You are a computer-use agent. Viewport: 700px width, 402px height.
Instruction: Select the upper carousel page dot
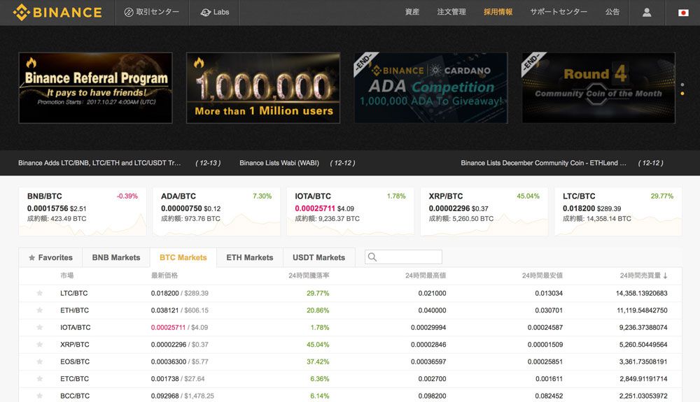point(682,85)
